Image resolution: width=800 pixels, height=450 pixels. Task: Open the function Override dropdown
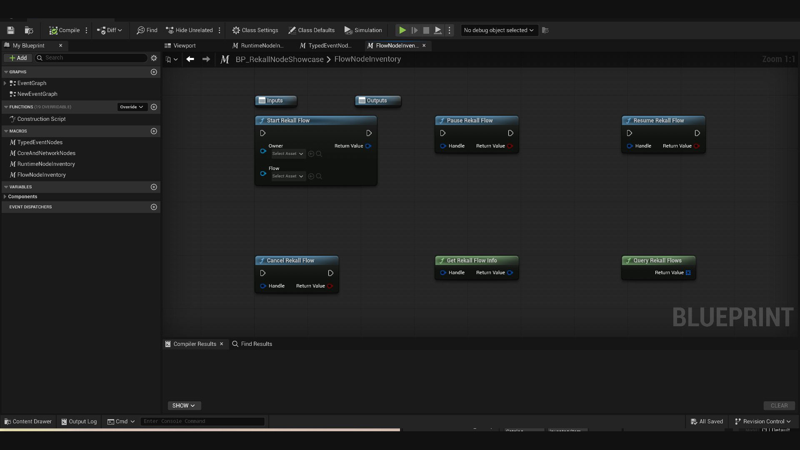(x=132, y=107)
